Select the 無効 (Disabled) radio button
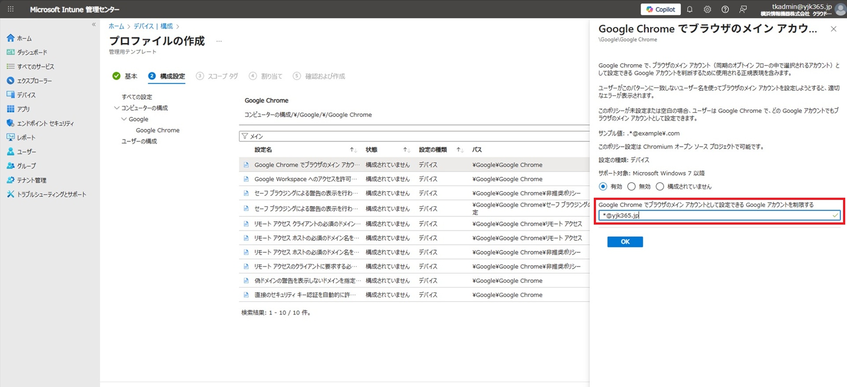The image size is (847, 387). click(631, 187)
